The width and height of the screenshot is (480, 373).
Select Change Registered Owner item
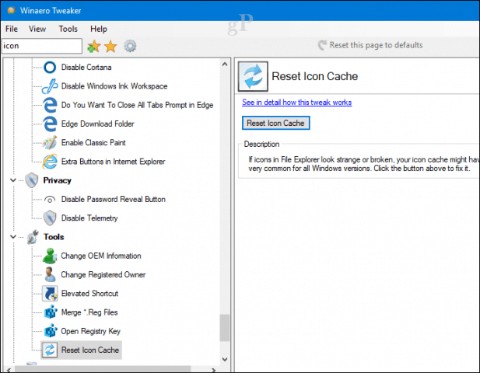point(103,274)
